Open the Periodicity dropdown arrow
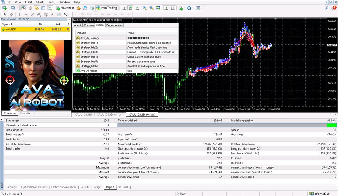Image resolution: width=338 pixels, height=196 pixels. coord(193,8)
